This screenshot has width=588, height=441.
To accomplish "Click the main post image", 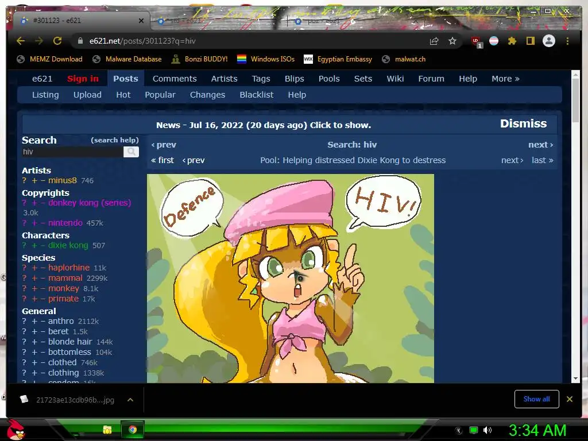I will pos(290,278).
